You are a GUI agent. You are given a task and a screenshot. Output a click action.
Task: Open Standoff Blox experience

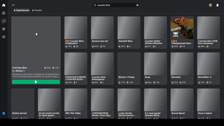(129, 33)
